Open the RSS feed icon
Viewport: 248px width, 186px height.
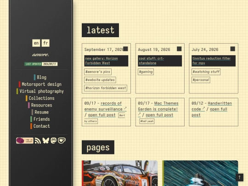[38, 141]
